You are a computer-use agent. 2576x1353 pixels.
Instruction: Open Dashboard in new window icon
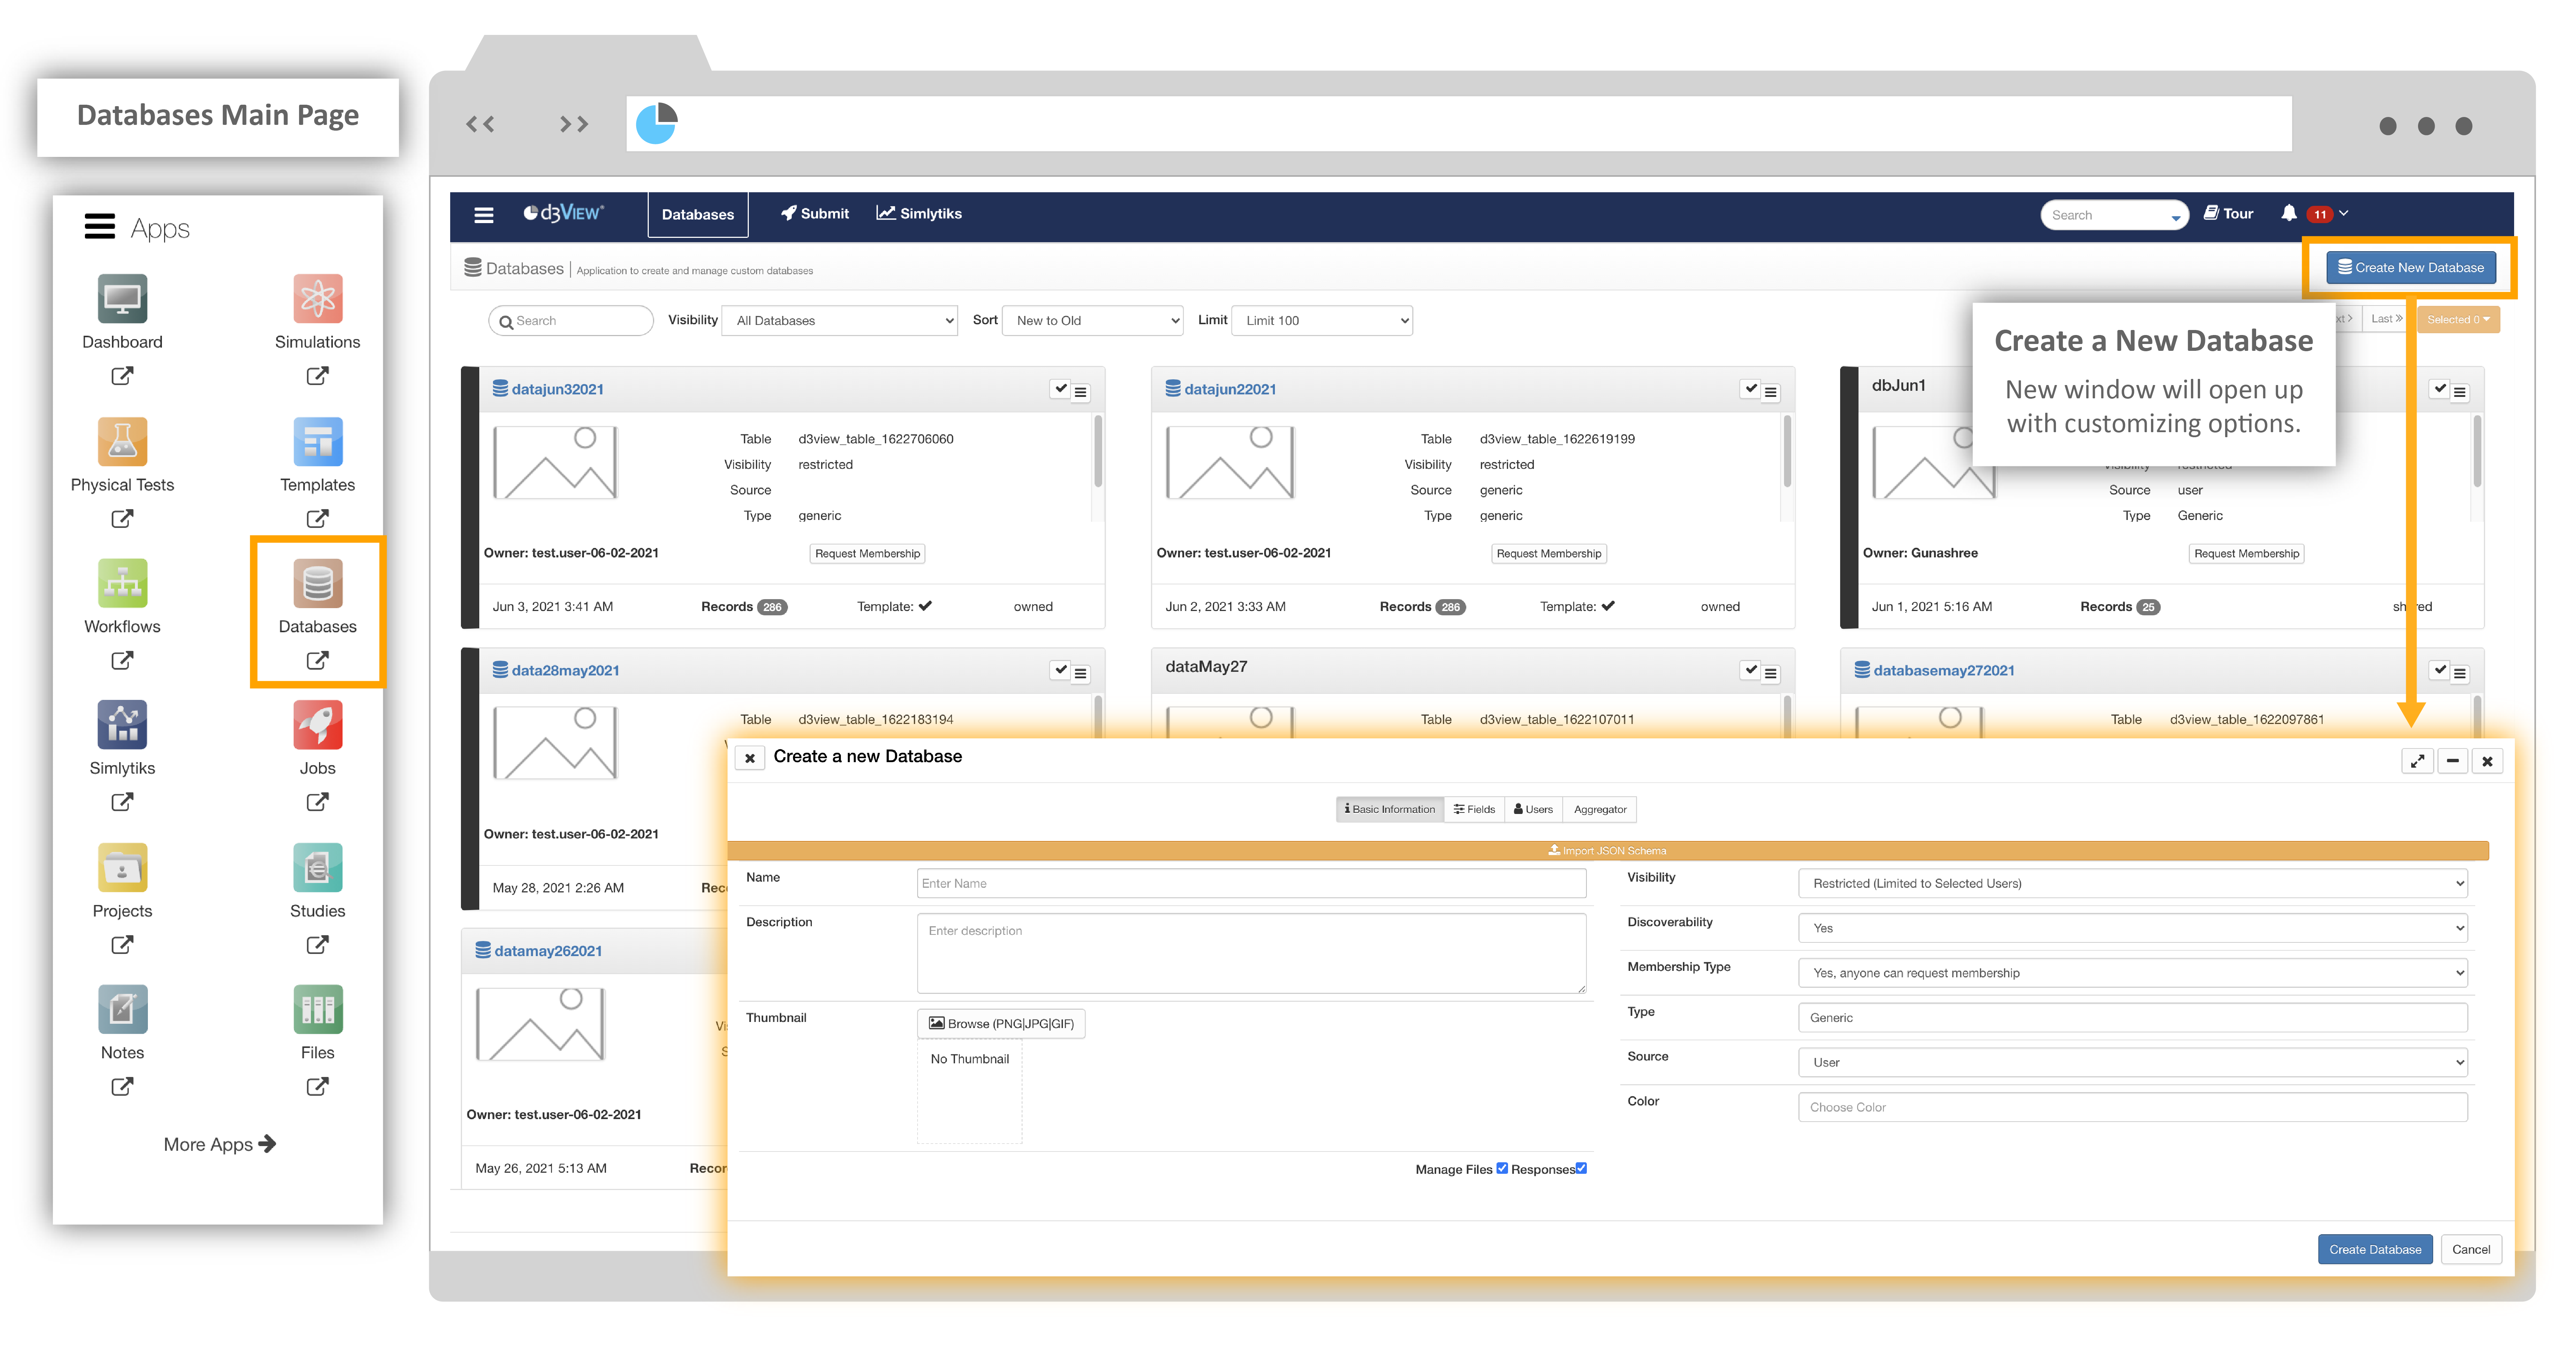[x=122, y=376]
